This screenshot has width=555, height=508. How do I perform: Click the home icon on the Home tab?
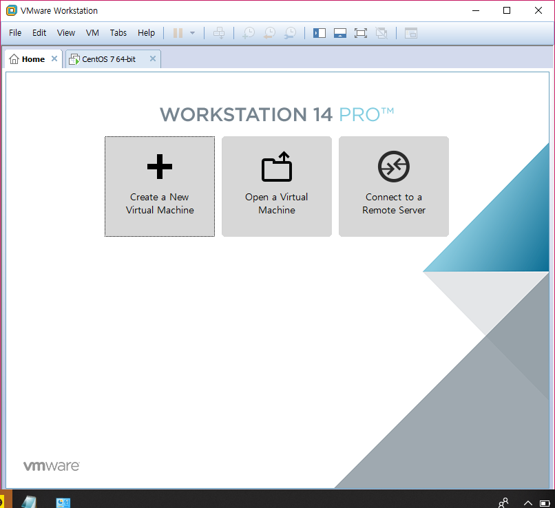coord(14,59)
